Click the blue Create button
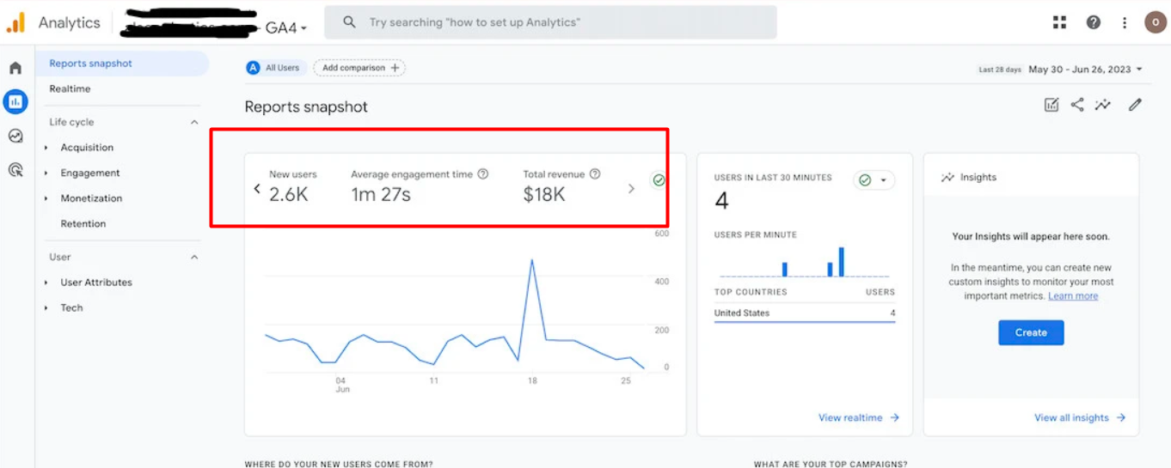The image size is (1171, 468). (x=1031, y=332)
